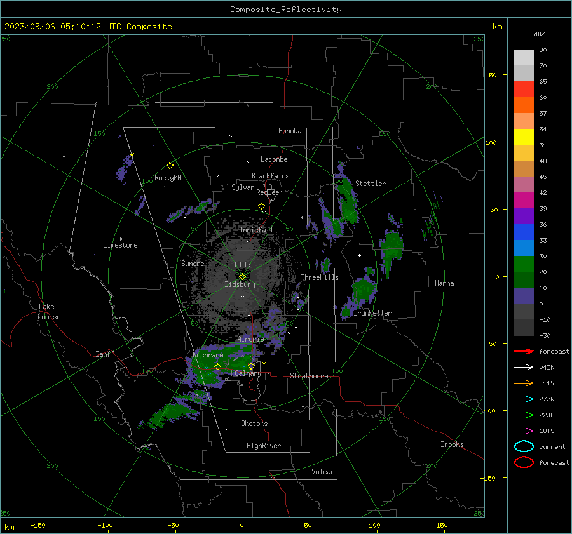Click the Vulcan city label

pos(323,472)
